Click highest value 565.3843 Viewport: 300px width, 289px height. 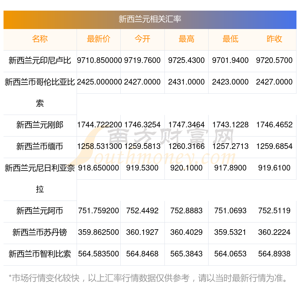pos(186,254)
